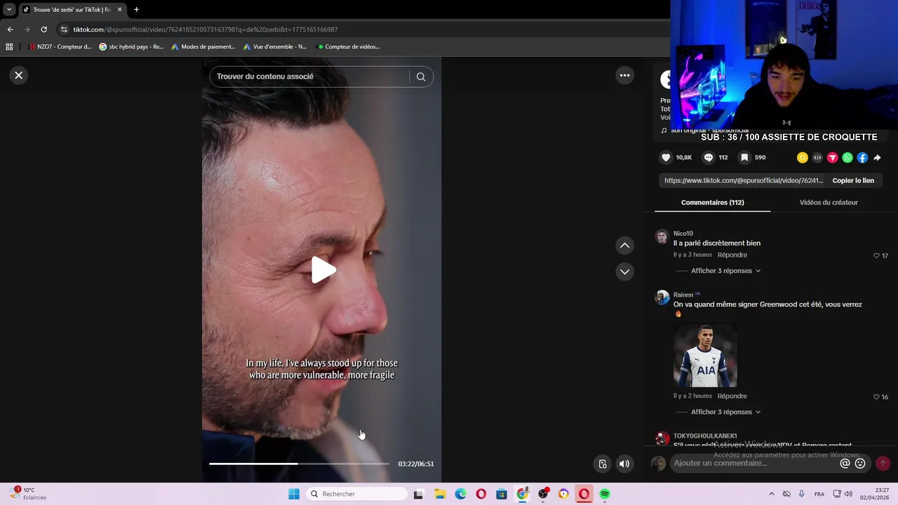Show hidden system tray icons
Viewport: 898px width, 505px height.
[772, 494]
